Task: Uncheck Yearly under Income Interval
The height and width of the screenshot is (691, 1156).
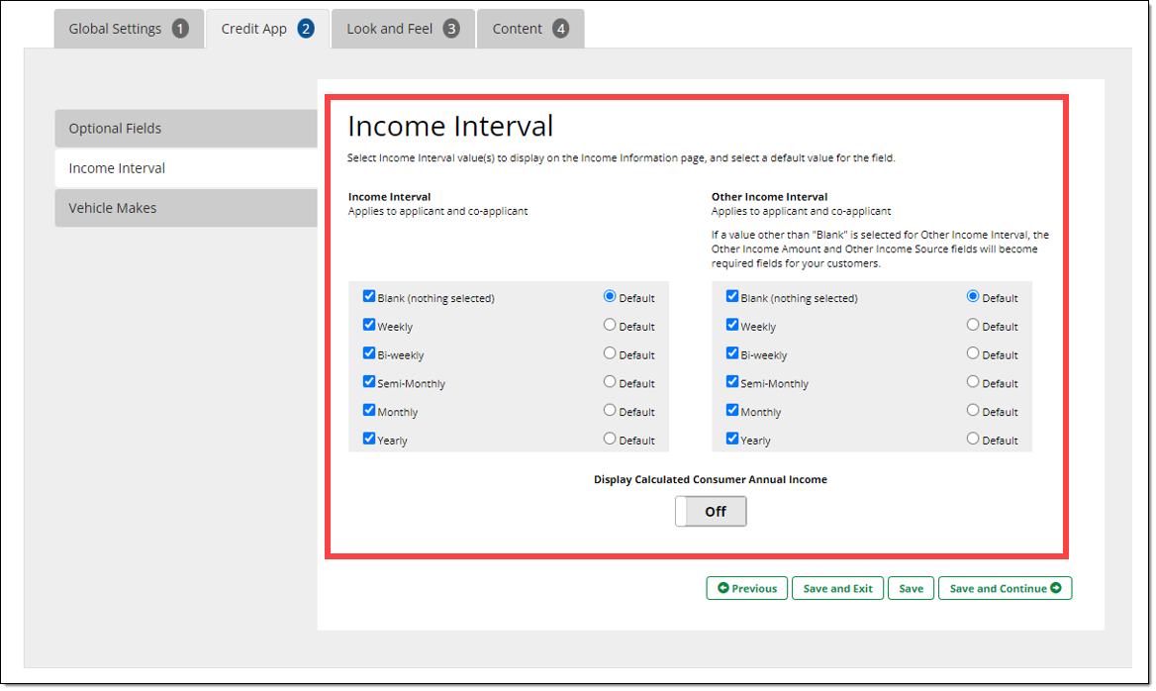Action: click(x=369, y=439)
